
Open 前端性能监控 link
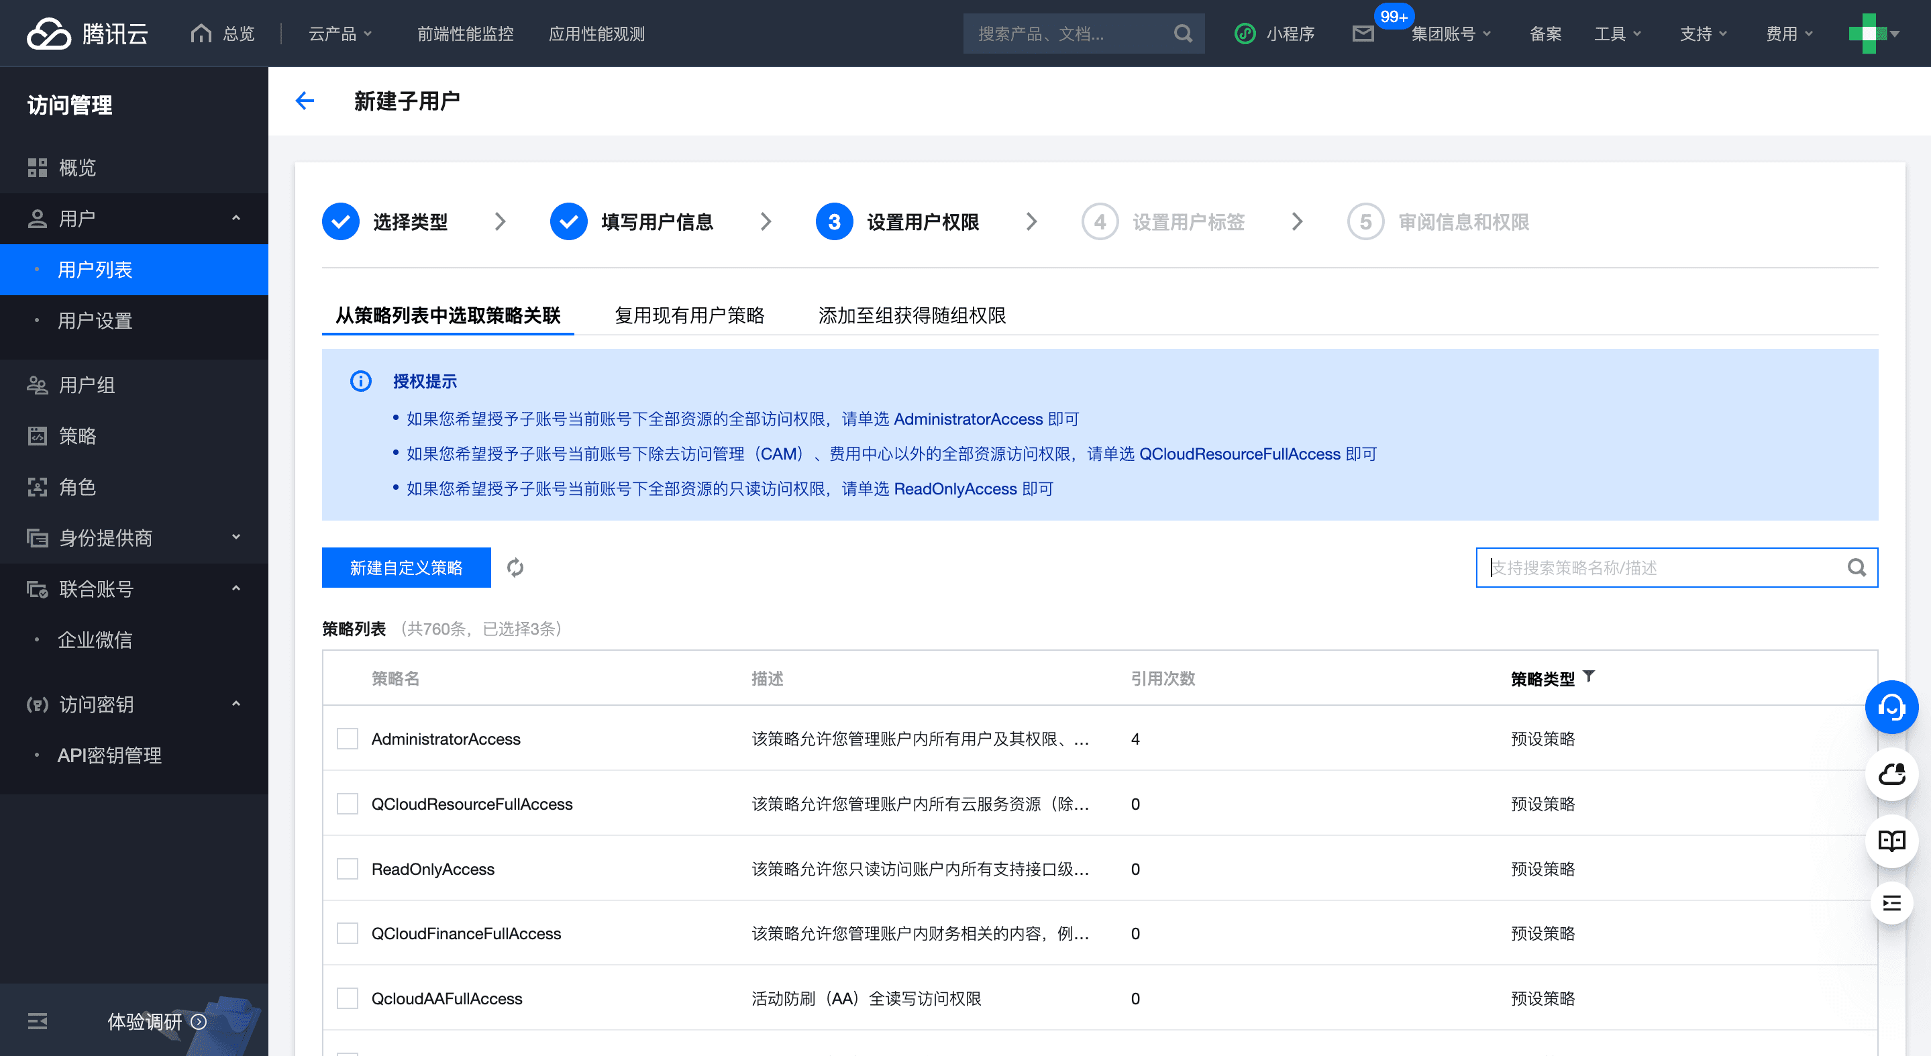pyautogui.click(x=466, y=34)
